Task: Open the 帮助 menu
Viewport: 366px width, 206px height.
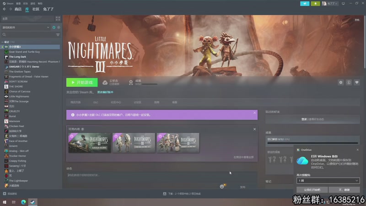Action: (40, 4)
